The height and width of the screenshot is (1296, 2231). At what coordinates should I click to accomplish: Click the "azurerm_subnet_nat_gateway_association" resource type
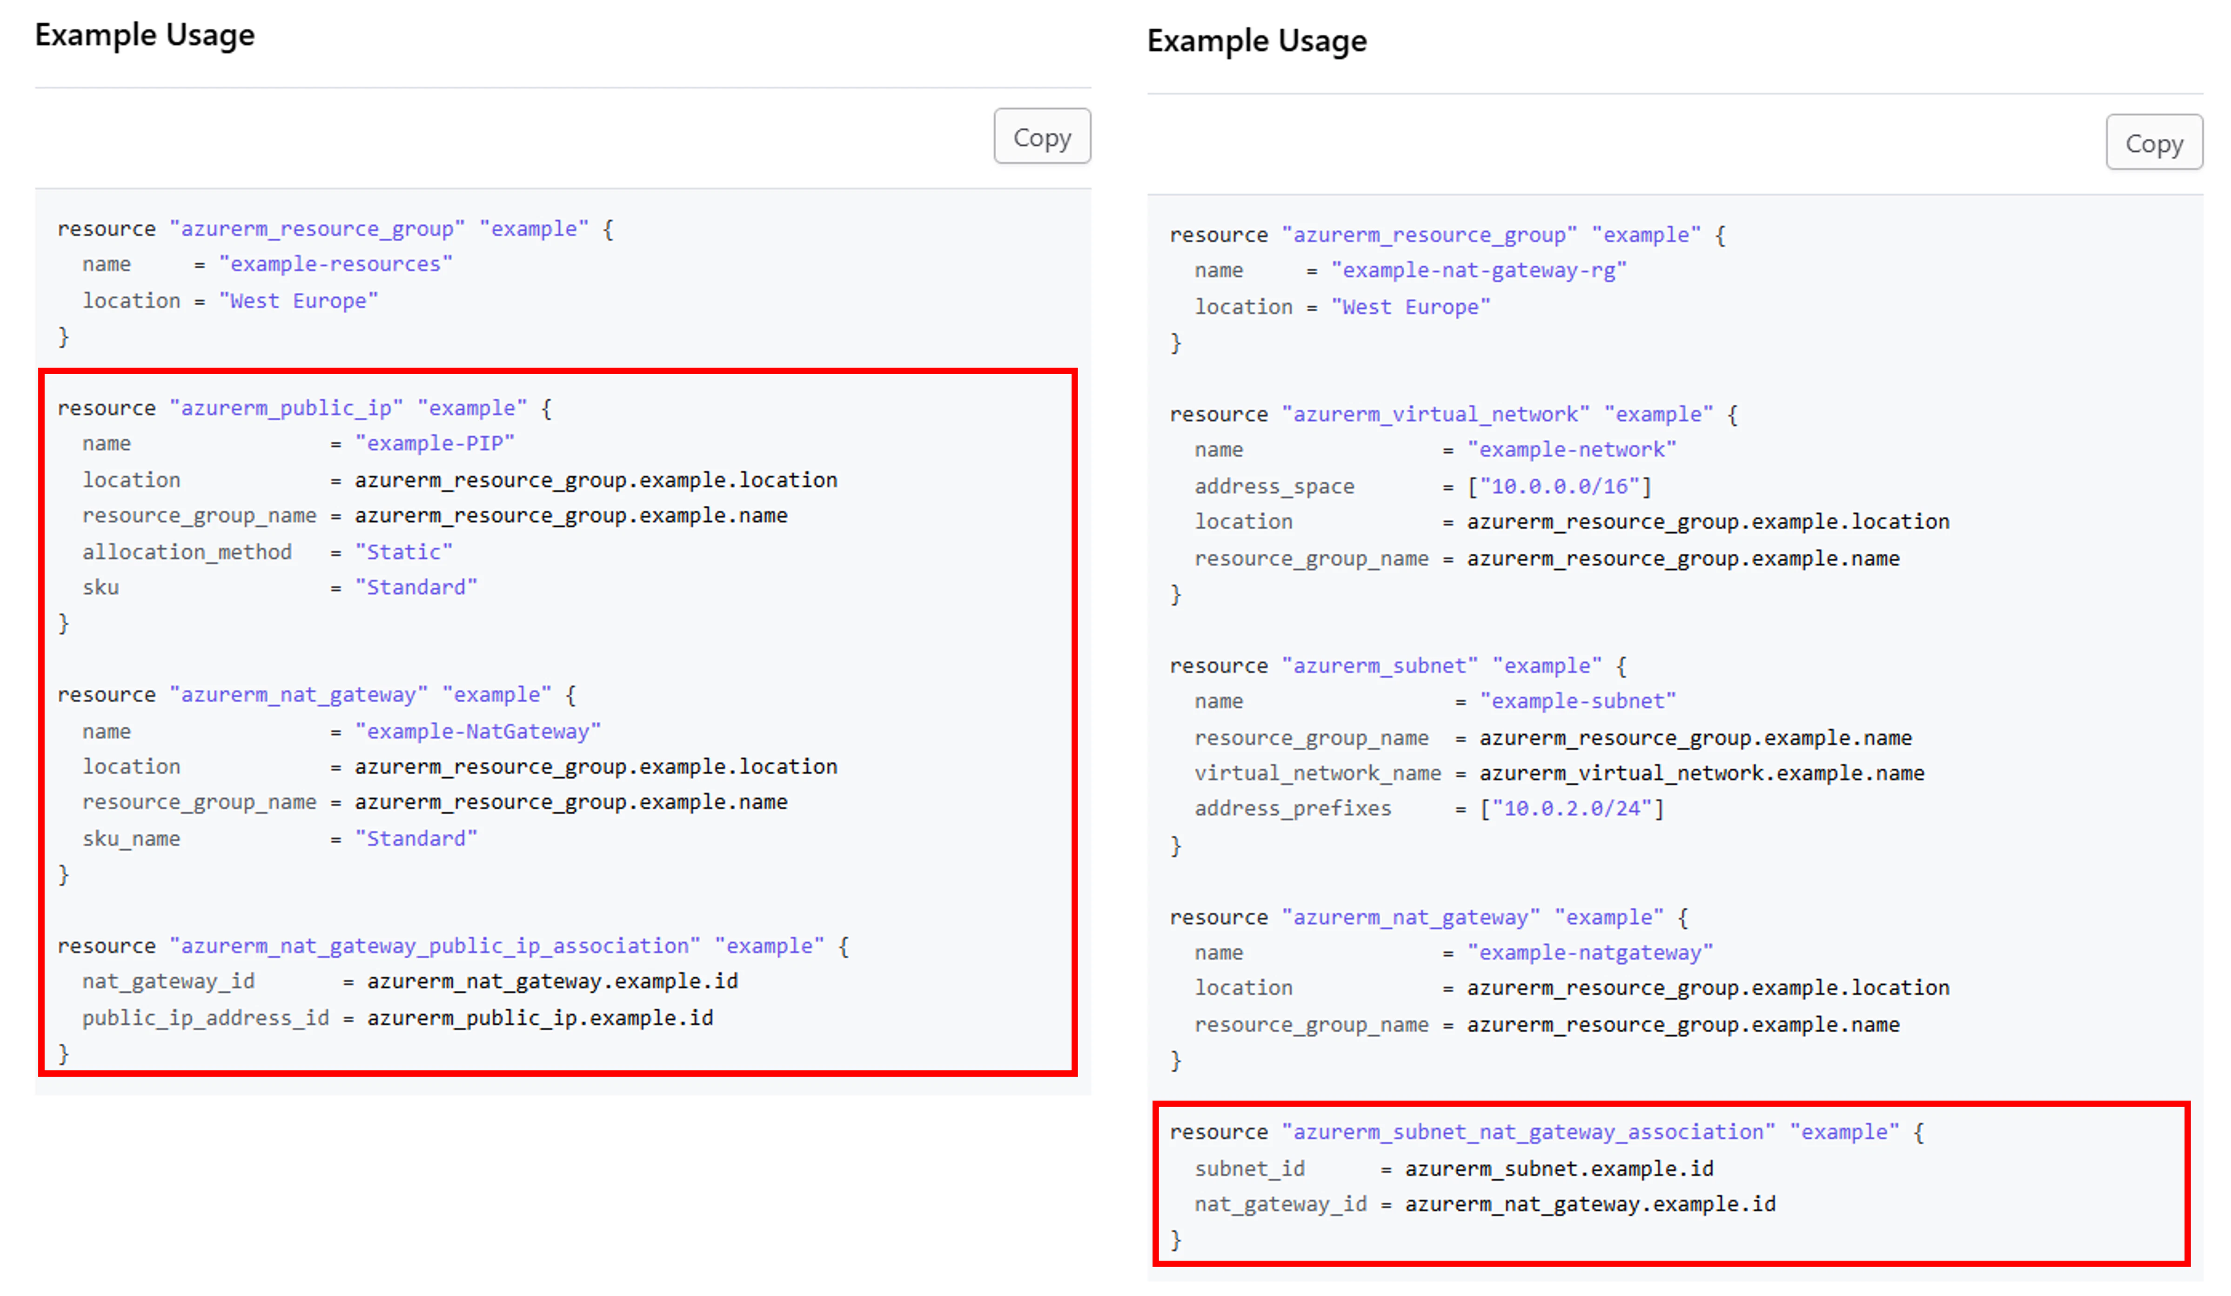click(1528, 1132)
